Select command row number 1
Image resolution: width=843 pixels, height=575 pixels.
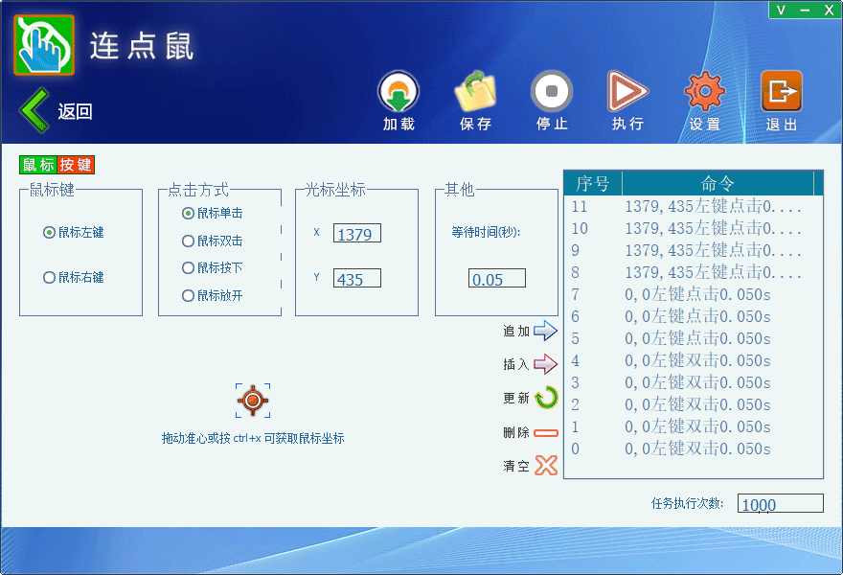[x=694, y=427]
